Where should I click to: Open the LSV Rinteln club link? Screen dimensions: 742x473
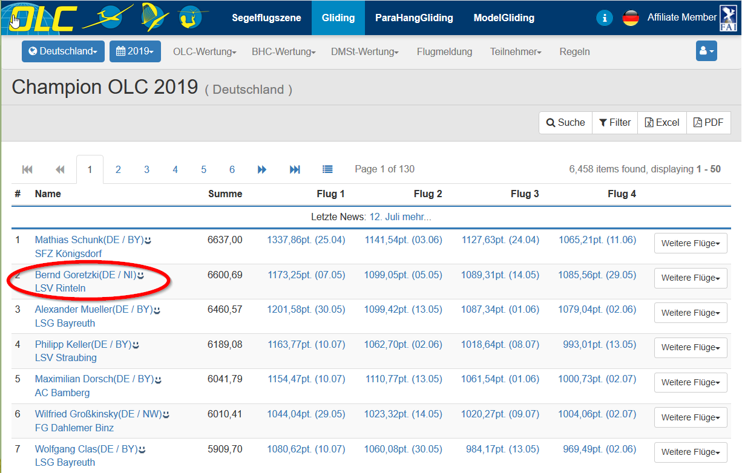click(61, 289)
